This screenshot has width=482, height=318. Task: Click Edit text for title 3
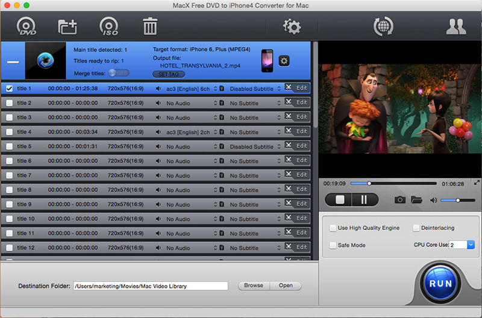click(x=301, y=117)
